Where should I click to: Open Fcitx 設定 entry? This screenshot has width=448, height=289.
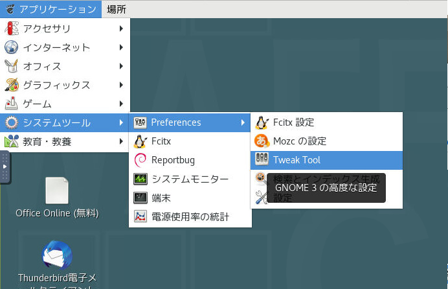point(326,122)
